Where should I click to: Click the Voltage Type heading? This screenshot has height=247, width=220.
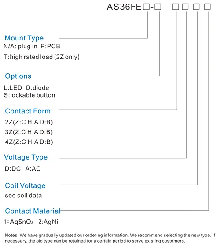pyautogui.click(x=26, y=157)
